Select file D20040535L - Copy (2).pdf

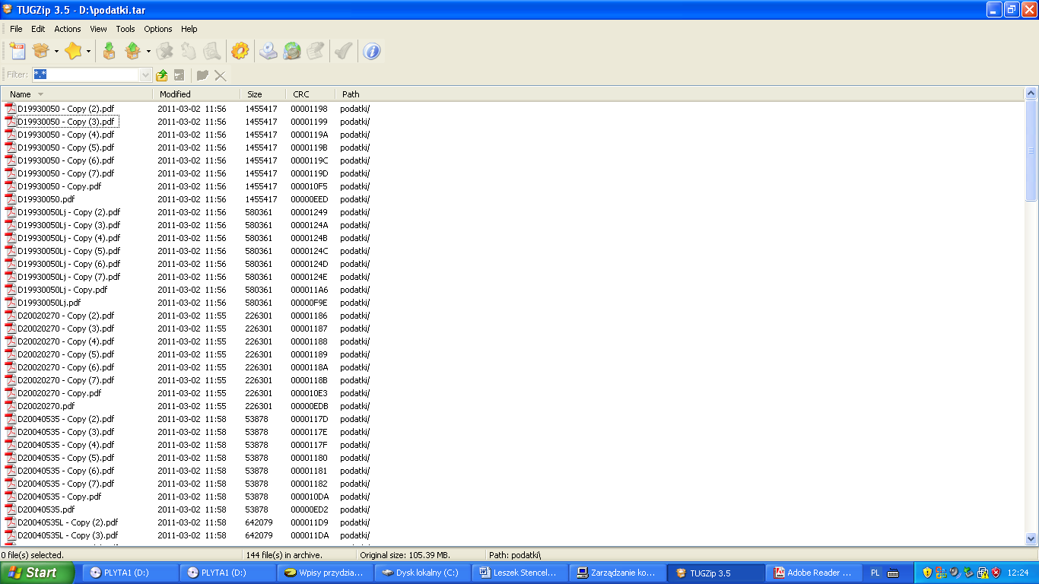pos(68,522)
